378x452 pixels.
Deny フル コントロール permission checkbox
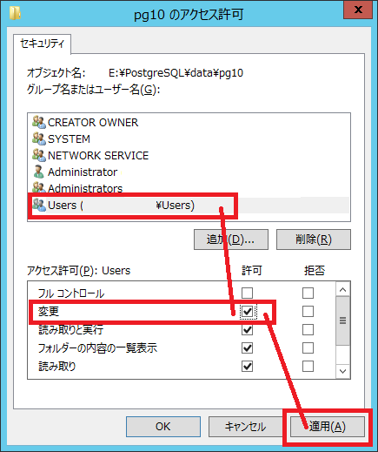click(308, 293)
